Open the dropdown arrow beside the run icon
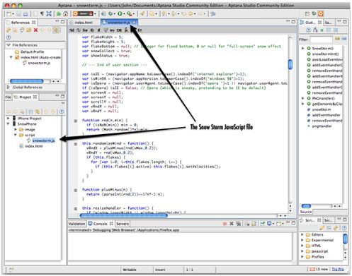The width and height of the screenshot is (352, 276). tap(124, 14)
